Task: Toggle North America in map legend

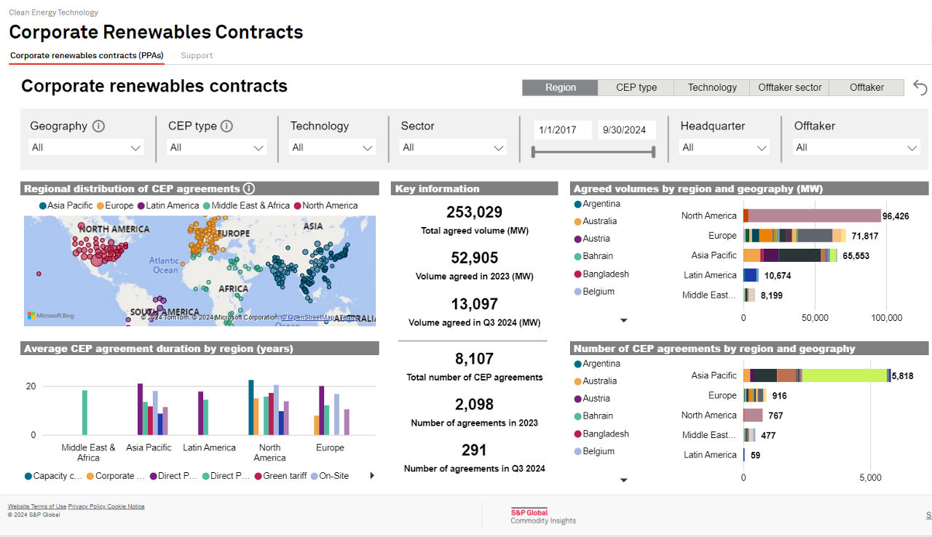Action: (325, 206)
